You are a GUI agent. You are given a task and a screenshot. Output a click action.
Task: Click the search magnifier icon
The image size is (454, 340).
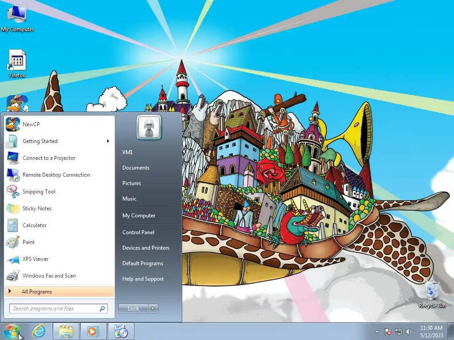click(x=102, y=309)
